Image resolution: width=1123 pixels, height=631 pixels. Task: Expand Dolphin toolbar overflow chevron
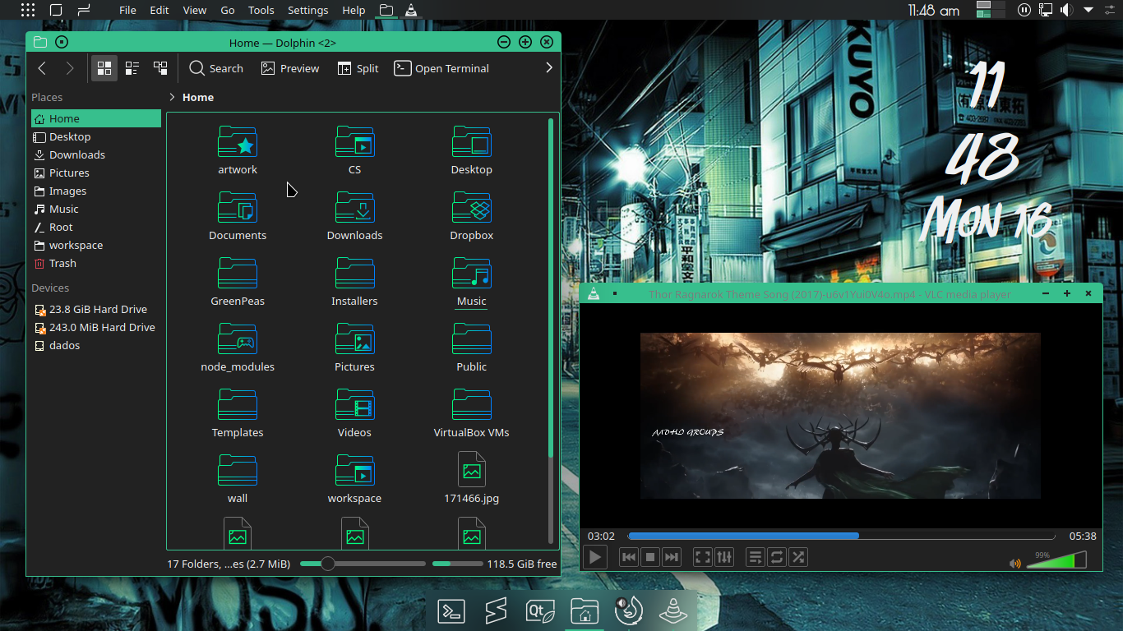pyautogui.click(x=549, y=68)
